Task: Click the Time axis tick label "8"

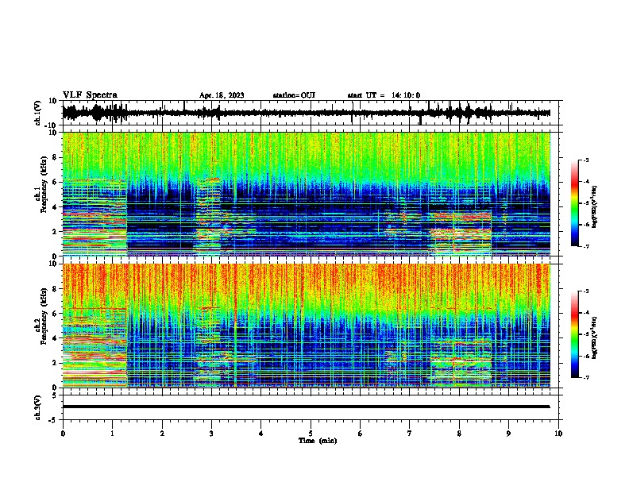Action: click(x=459, y=434)
